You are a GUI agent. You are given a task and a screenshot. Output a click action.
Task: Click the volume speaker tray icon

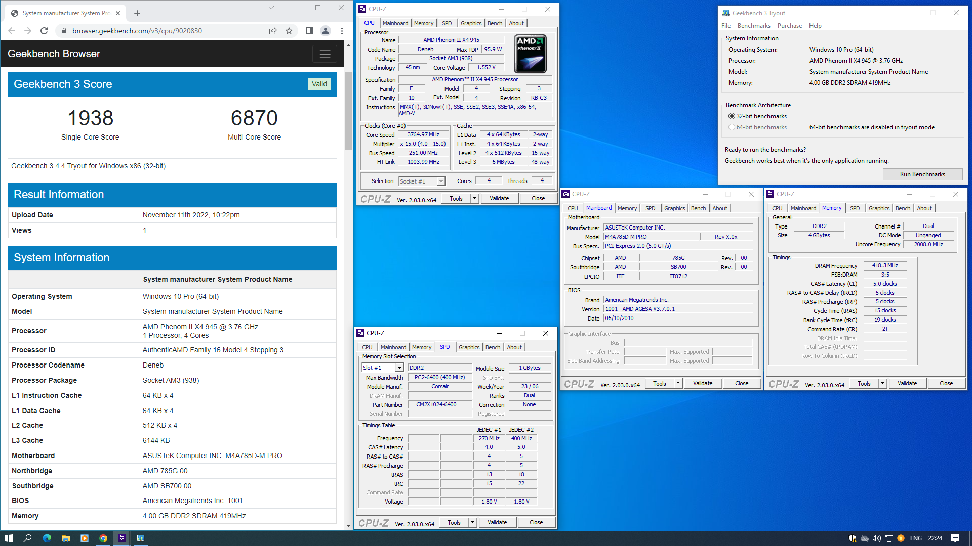click(x=876, y=538)
